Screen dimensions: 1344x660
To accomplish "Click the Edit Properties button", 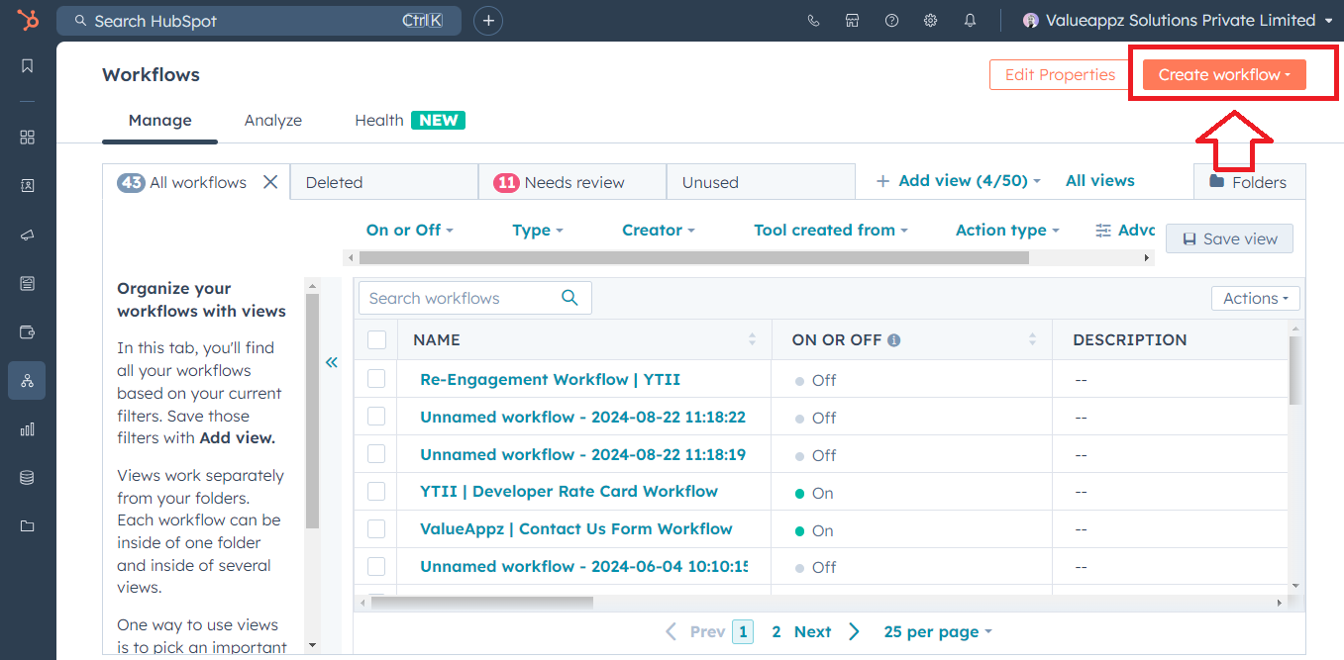I will (x=1060, y=75).
